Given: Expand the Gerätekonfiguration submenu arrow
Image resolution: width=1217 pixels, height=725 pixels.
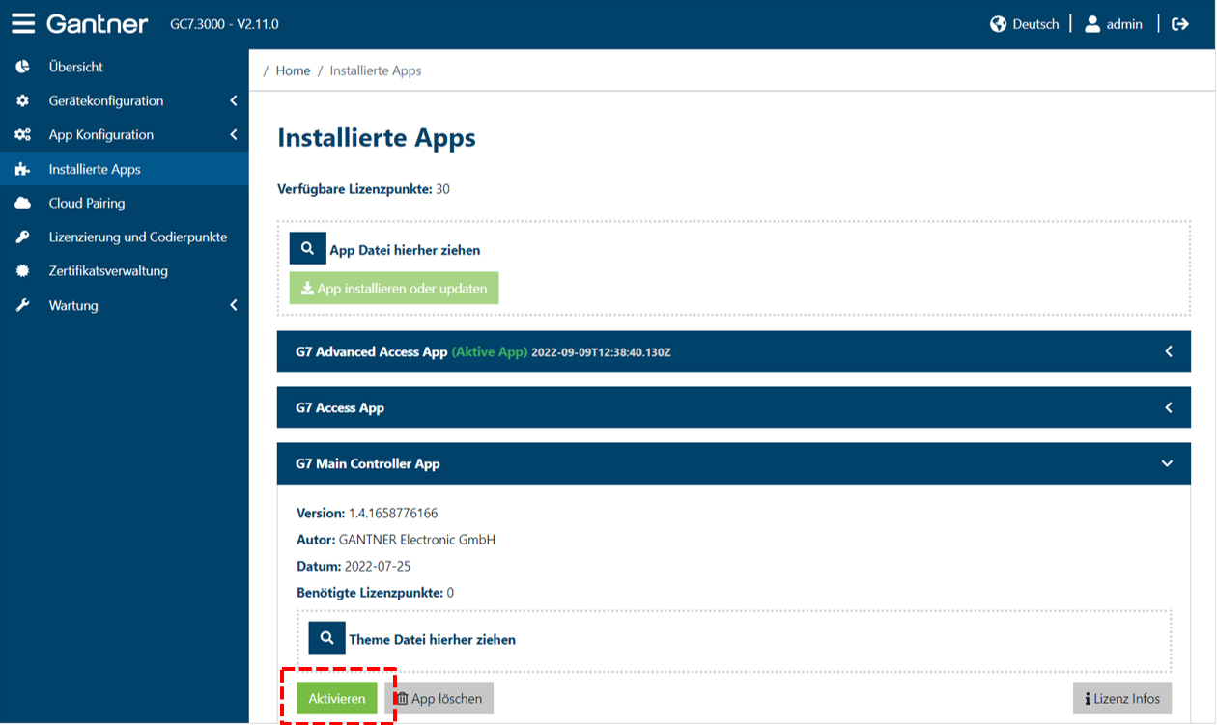Looking at the screenshot, I should coord(233,100).
